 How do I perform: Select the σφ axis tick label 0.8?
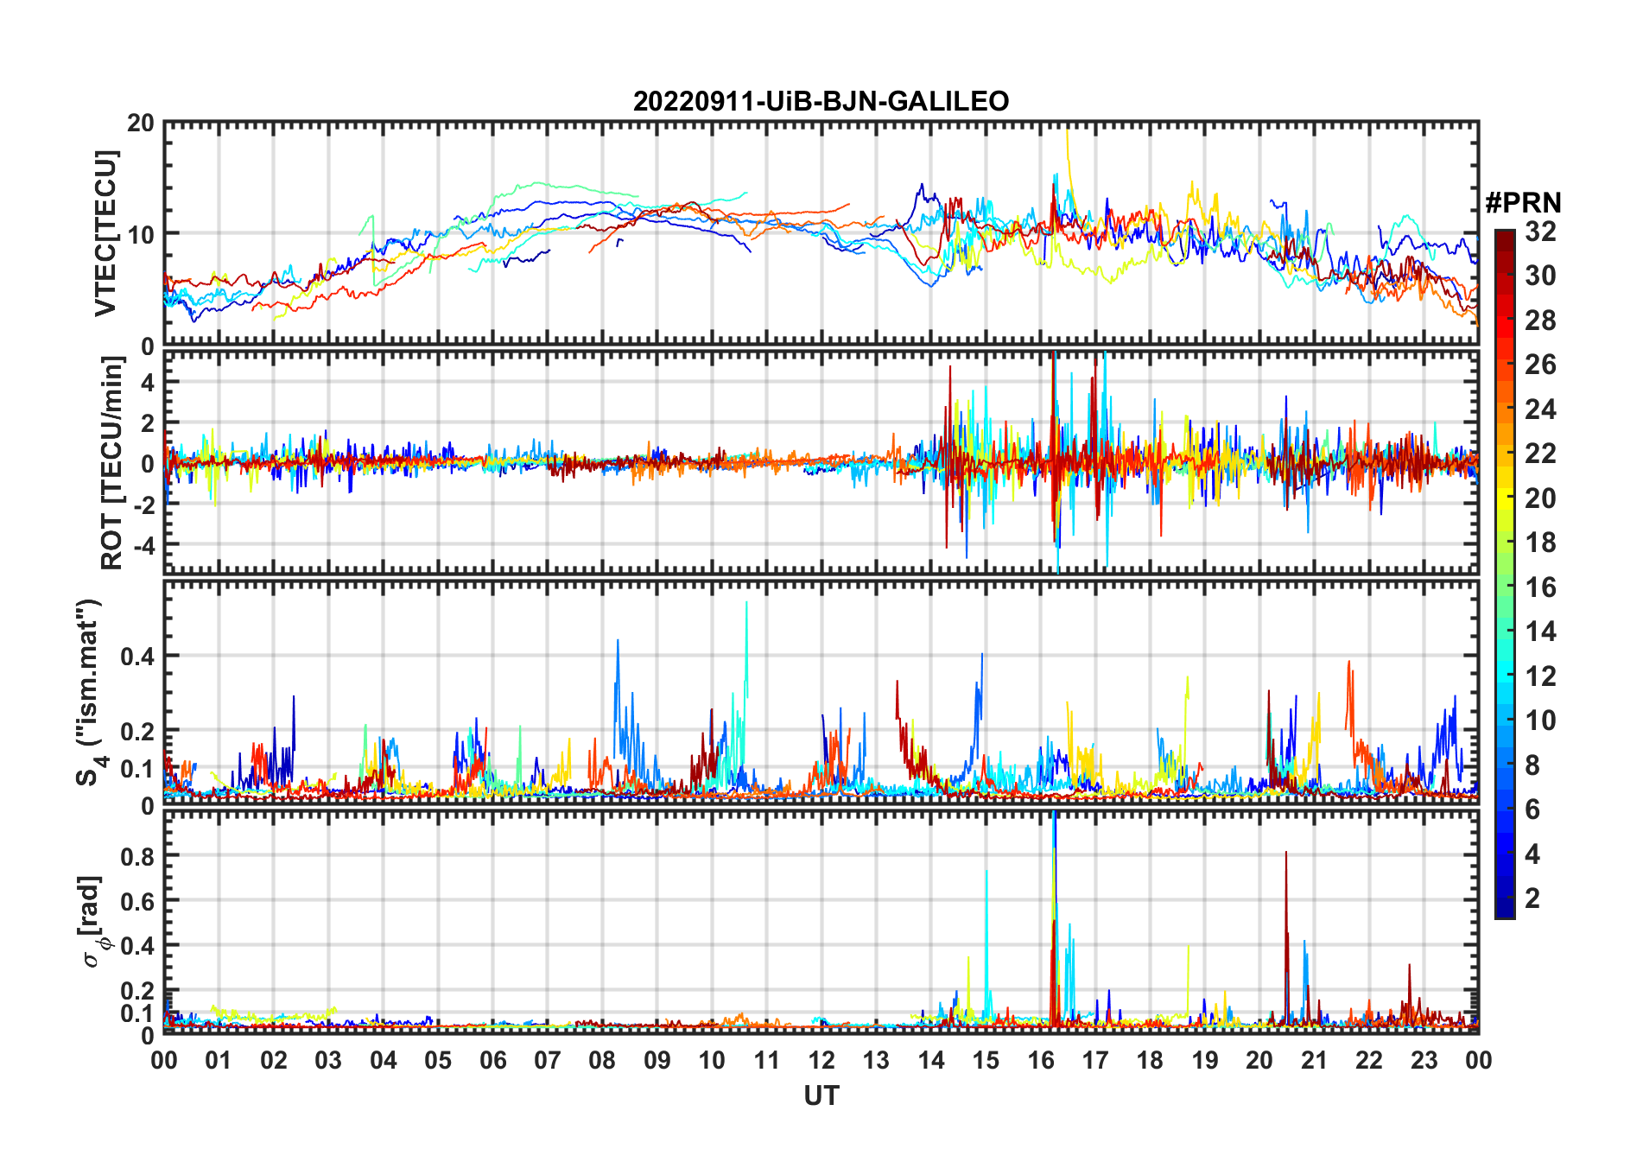(x=138, y=856)
